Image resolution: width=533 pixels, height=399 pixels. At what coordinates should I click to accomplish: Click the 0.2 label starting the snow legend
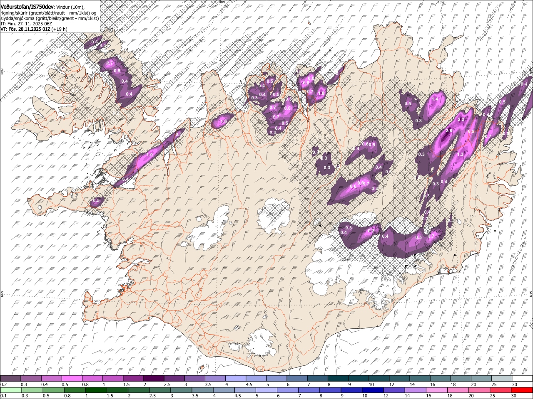[3, 384]
